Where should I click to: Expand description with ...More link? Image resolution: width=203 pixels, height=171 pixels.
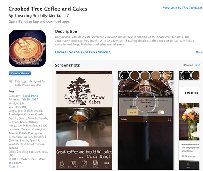[197, 52]
